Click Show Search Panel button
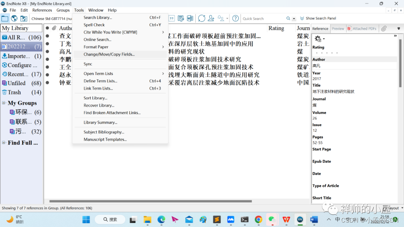404x227 pixels. (x=318, y=18)
